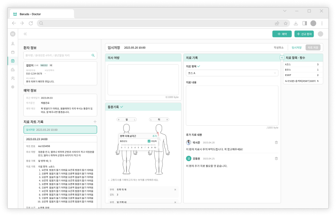Go forward in browser
Screen dimensions: 336x216
[22, 23]
